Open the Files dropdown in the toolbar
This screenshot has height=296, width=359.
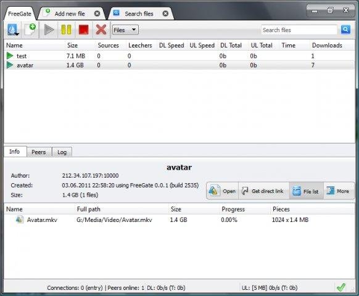[125, 30]
